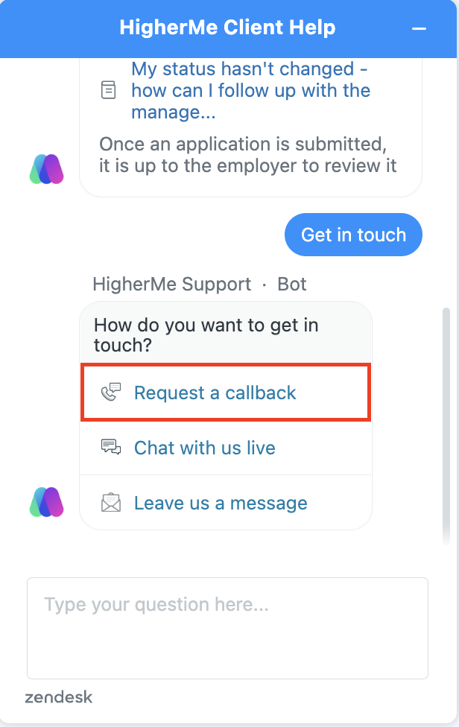
Task: Click the article document icon
Action: coord(109,91)
